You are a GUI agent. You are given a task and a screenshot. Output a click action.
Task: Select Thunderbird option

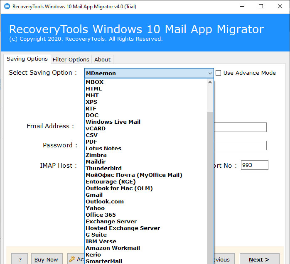click(x=146, y=169)
